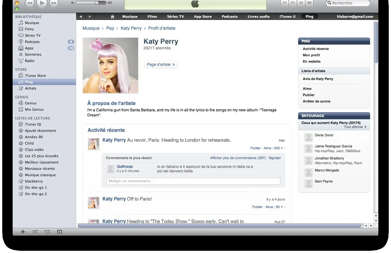Screen dimensions: 391x253
Task: Switch to list view mode
Action: pyautogui.click(x=285, y=3)
